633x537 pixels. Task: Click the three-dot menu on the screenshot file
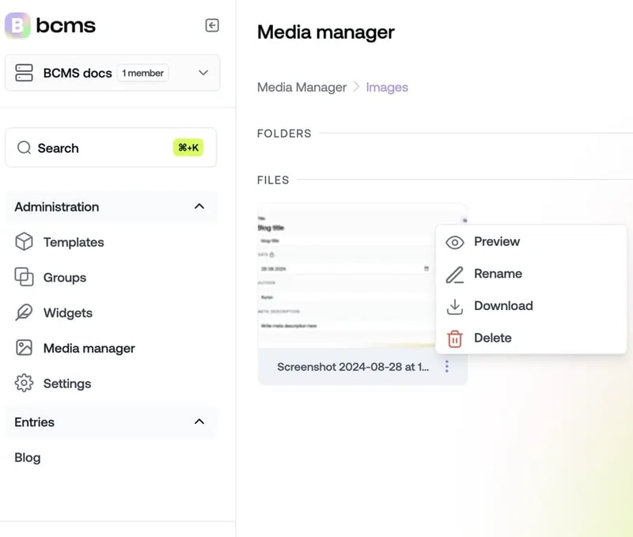[447, 367]
